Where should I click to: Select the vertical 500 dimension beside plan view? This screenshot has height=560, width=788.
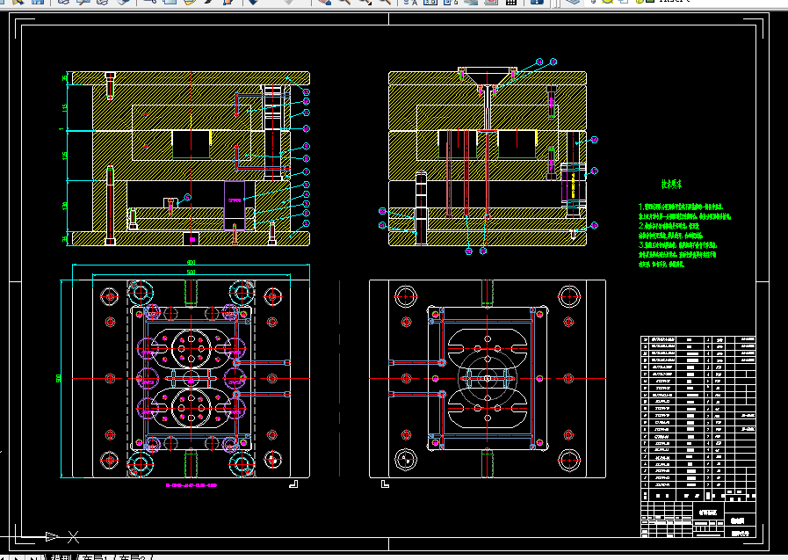(59, 378)
